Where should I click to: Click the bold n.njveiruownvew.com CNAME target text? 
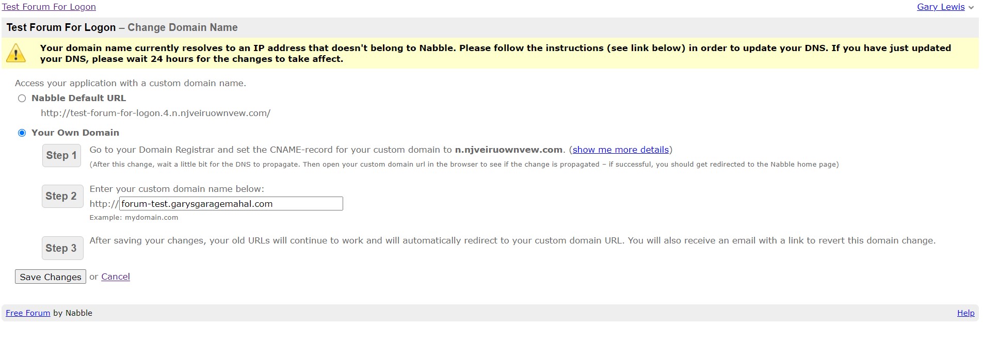(508, 150)
